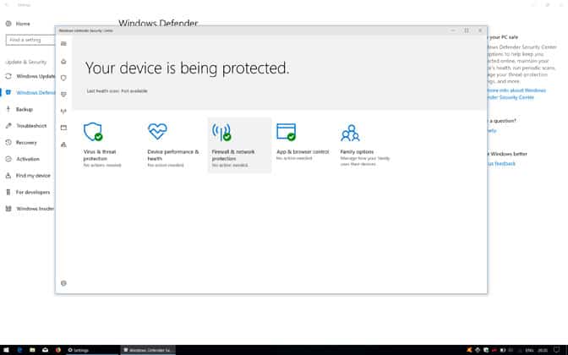The width and height of the screenshot is (568, 355).
Task: Click the Home icon in Defender sidebar
Action: pyautogui.click(x=63, y=61)
